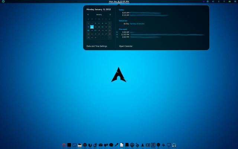
Task: Open the chat status bubble tray icon
Action: pyautogui.click(x=235, y=1)
